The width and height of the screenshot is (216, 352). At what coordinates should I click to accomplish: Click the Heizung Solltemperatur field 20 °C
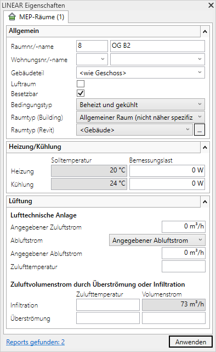[89, 171]
